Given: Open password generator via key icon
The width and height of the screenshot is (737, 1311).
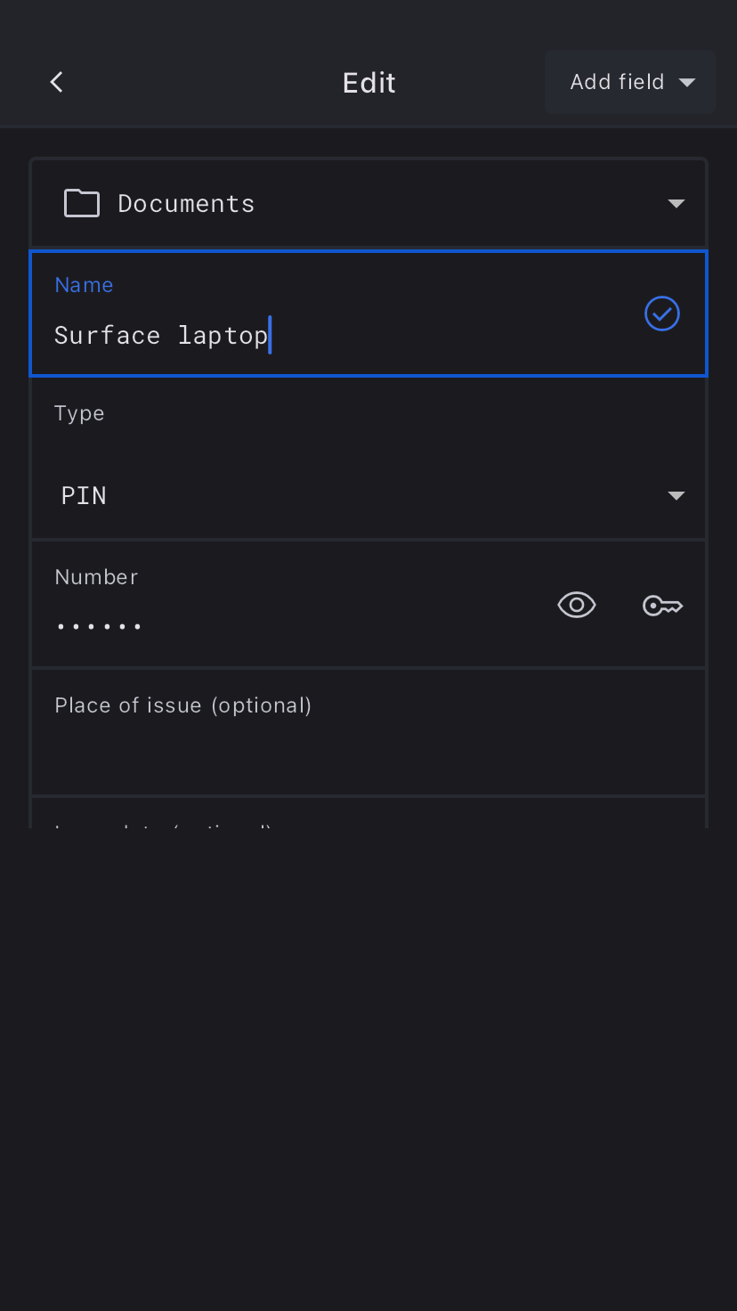Looking at the screenshot, I should pyautogui.click(x=663, y=607).
